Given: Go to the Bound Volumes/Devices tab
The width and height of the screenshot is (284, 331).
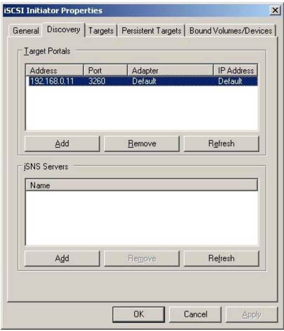Looking at the screenshot, I should 231,31.
